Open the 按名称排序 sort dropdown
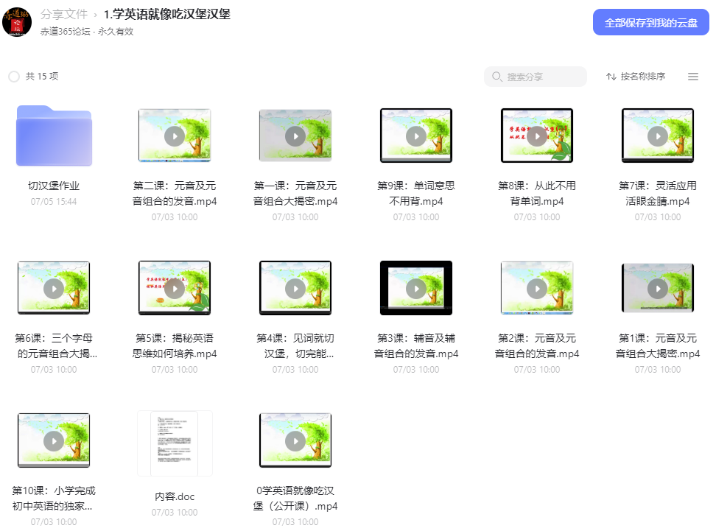Viewport: 716px width, 531px height. pyautogui.click(x=636, y=77)
